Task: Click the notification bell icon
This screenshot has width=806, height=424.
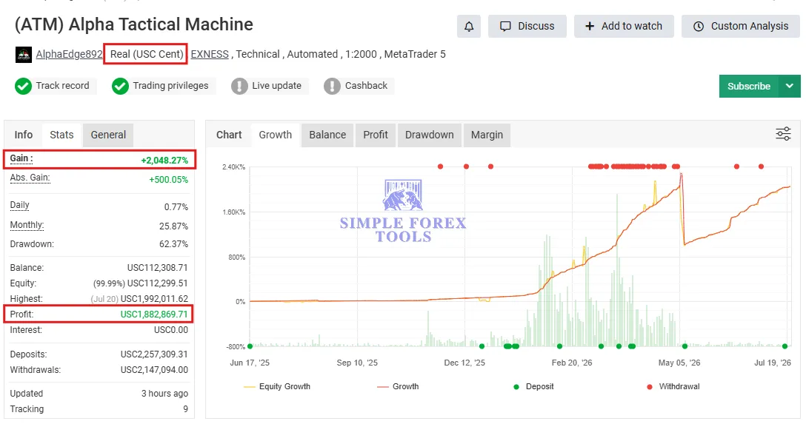Action: tap(469, 26)
